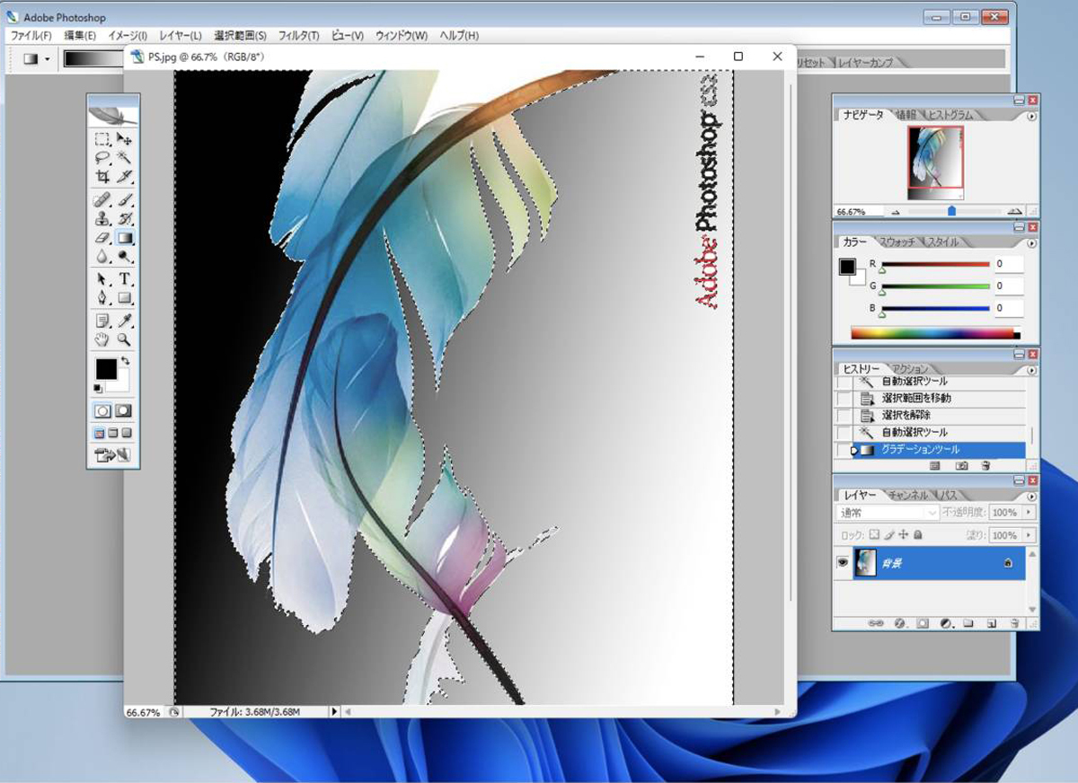Hide the 背景 layer with eye icon
Viewport: 1078px width, 783px height.
[843, 562]
